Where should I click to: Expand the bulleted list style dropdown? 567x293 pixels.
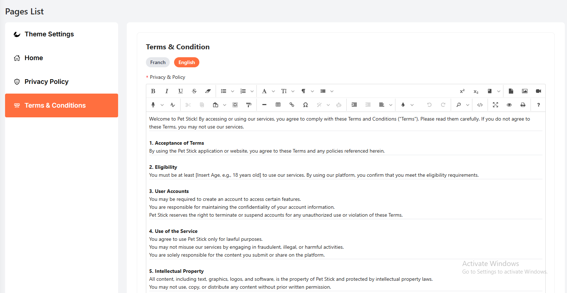coord(233,91)
